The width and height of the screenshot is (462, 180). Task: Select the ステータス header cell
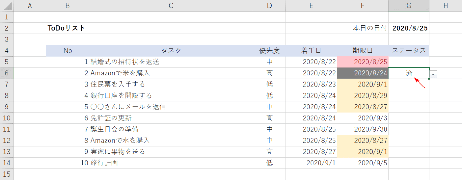click(x=409, y=51)
